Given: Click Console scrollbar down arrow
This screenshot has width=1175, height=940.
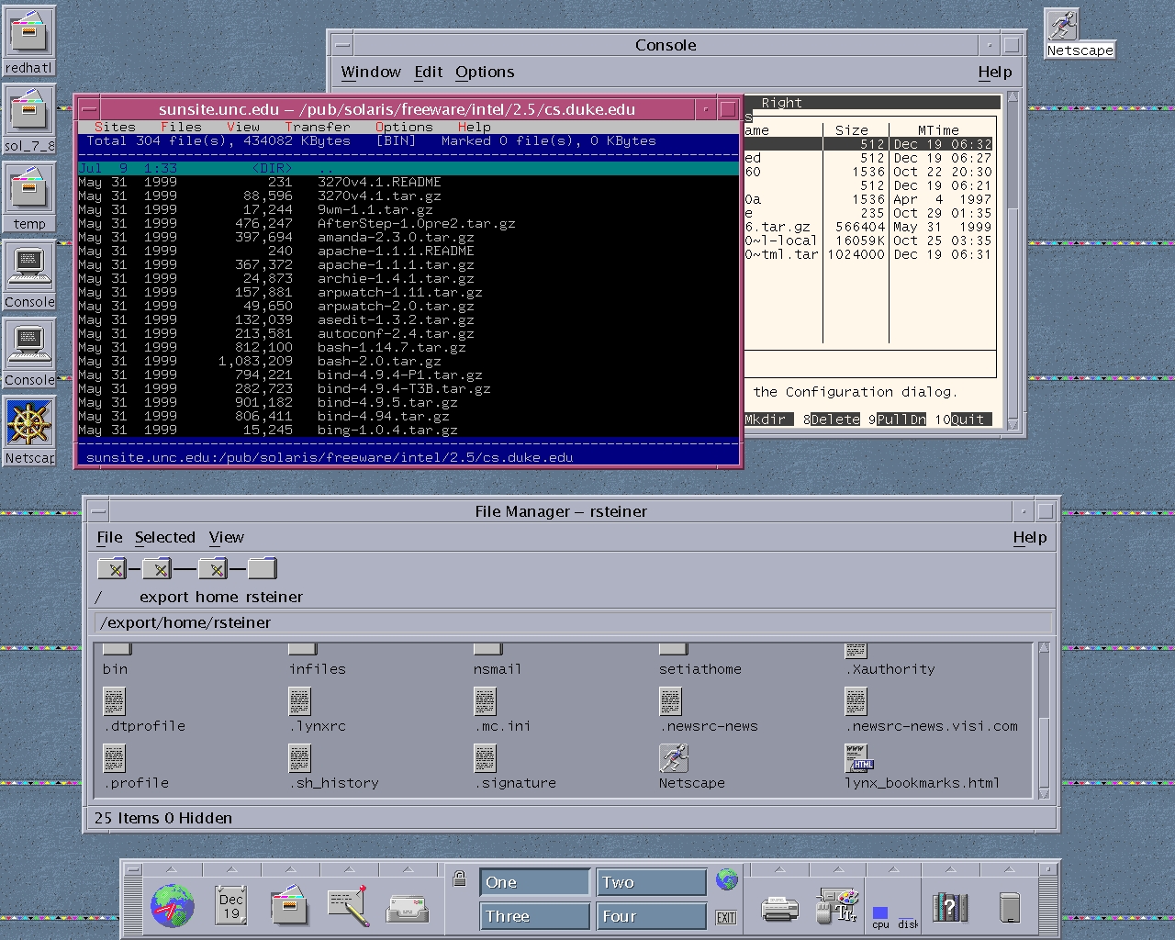Looking at the screenshot, I should [x=1013, y=425].
